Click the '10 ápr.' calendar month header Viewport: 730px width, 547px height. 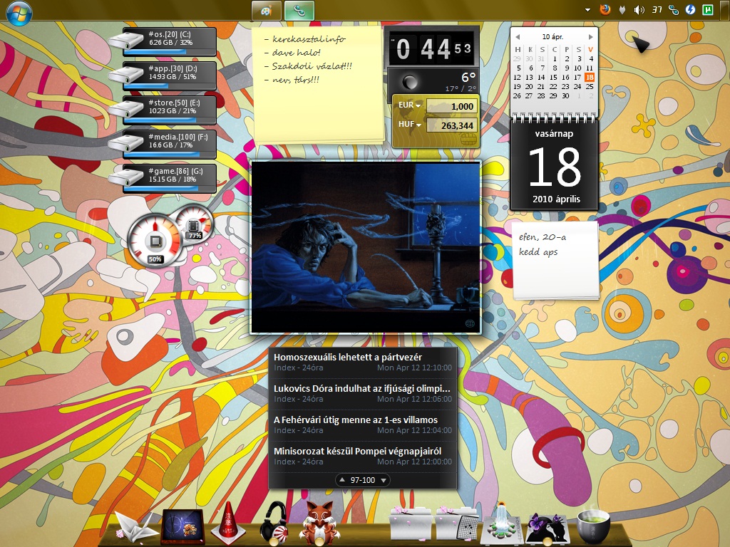tap(552, 37)
